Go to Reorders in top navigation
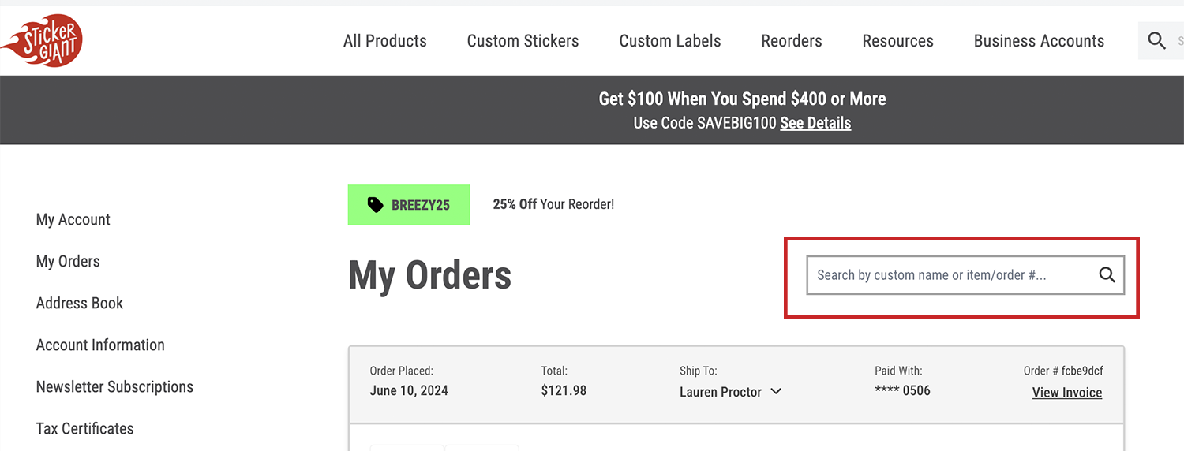1184x451 pixels. 792,41
